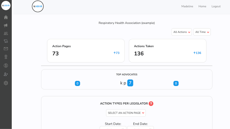The height and width of the screenshot is (129, 230).
Task: Click the up arrow 73 change indicator
Action: click(117, 53)
